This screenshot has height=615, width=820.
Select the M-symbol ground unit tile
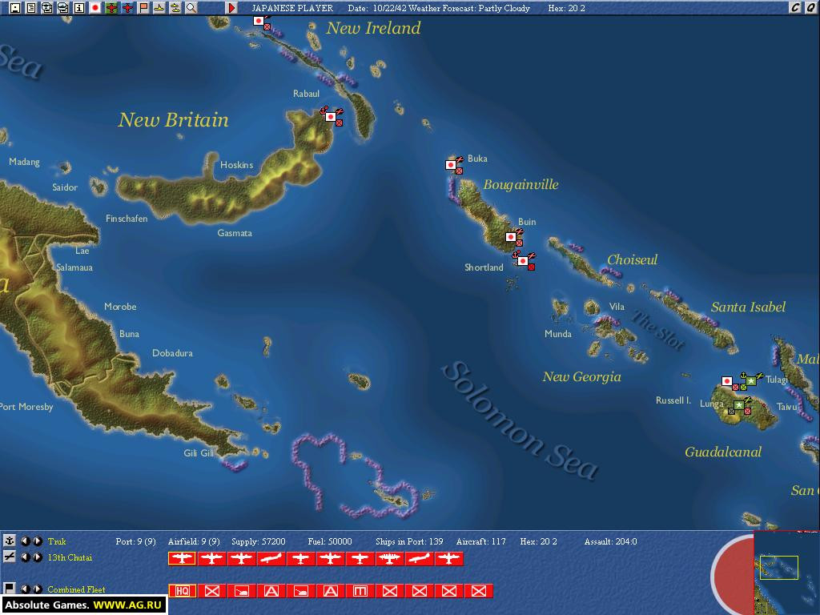pyautogui.click(x=360, y=591)
